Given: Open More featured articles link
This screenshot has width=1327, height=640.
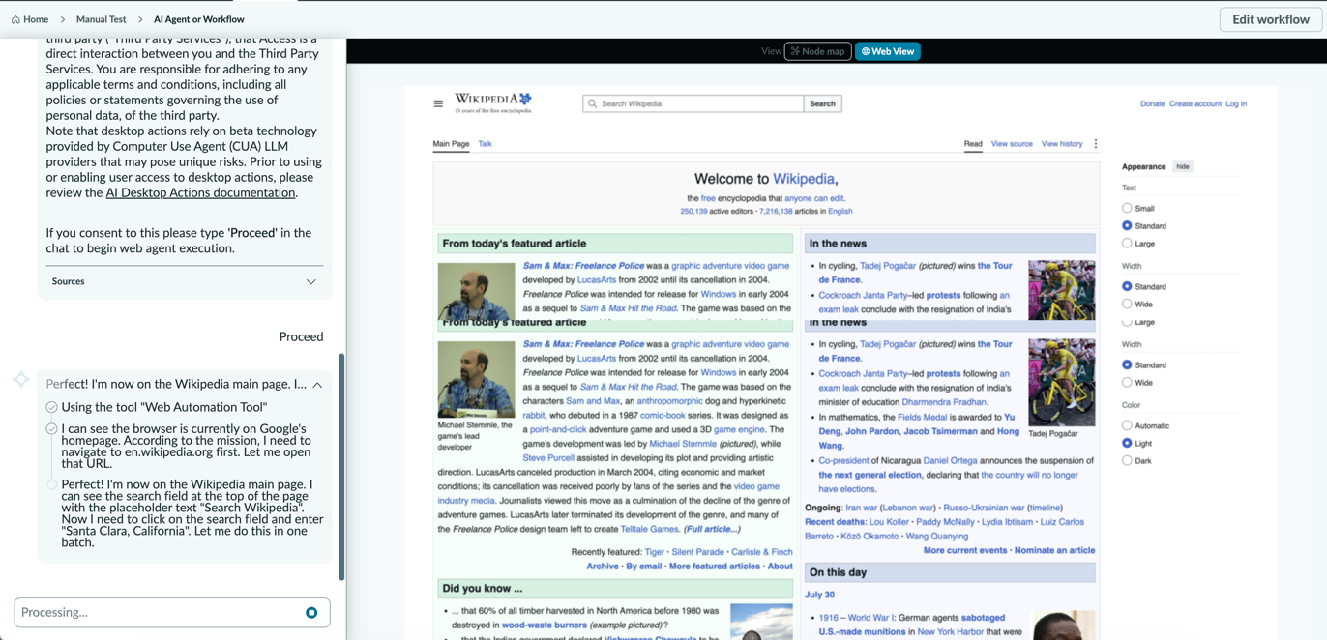Looking at the screenshot, I should tap(715, 567).
